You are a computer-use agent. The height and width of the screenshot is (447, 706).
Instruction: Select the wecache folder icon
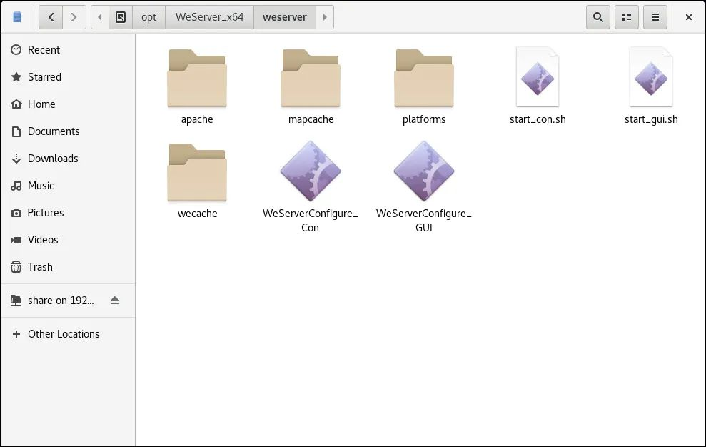click(x=197, y=172)
